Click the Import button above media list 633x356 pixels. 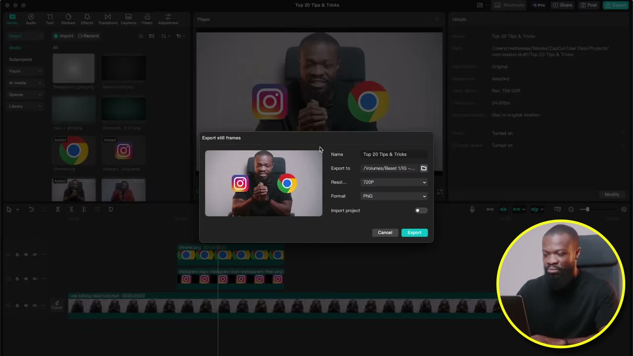coord(63,36)
